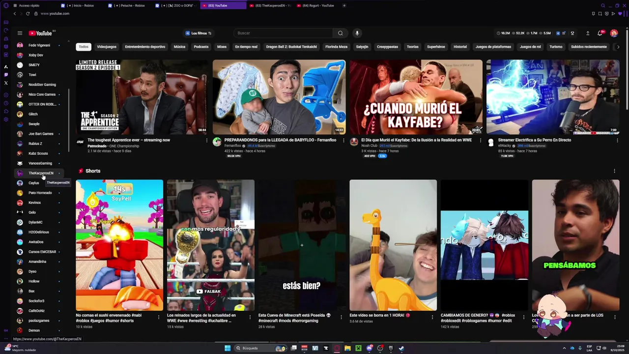Select the Creepypastas filter chip
This screenshot has height=354, width=629.
coord(387,47)
